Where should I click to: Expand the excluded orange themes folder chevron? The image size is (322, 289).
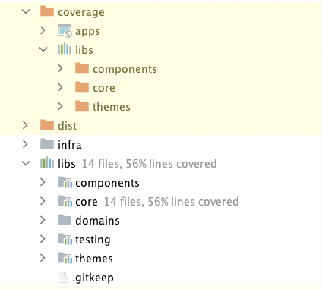pos(60,106)
